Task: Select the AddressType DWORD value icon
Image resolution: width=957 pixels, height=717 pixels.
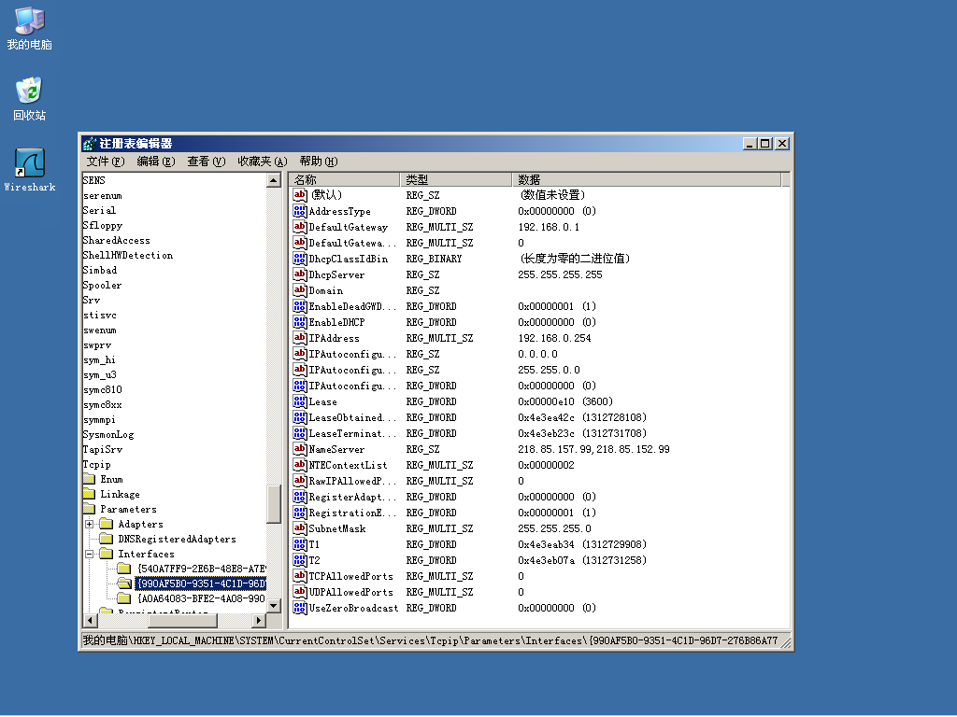Action: (x=300, y=211)
